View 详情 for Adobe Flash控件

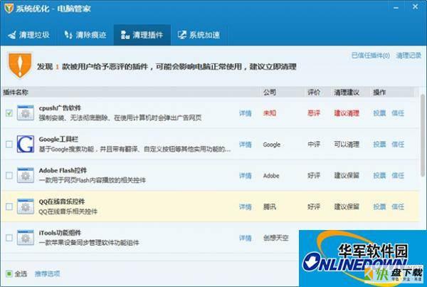[245, 176]
